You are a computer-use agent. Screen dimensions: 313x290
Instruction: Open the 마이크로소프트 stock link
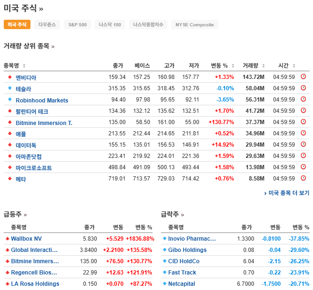point(34,168)
